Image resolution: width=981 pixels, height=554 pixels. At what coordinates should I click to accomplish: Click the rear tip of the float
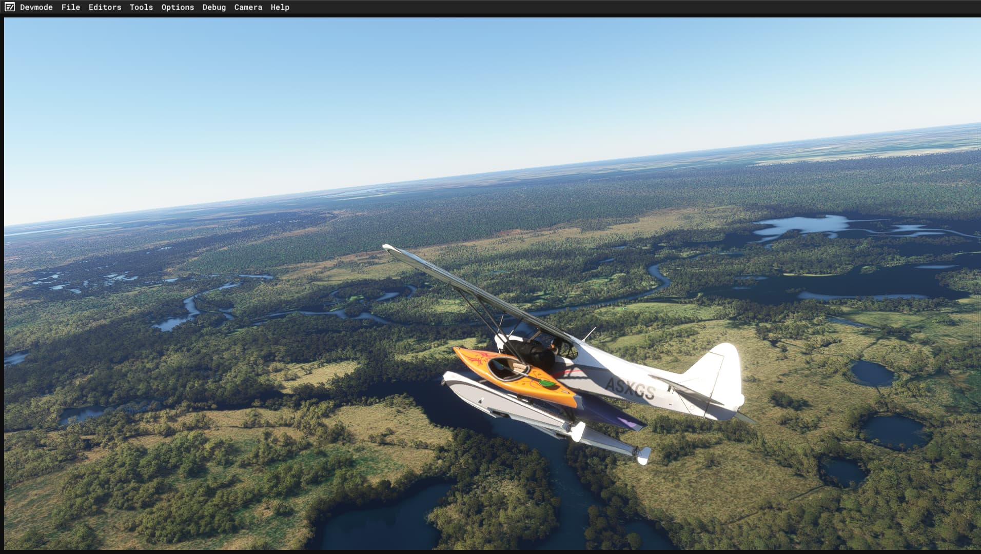(643, 454)
